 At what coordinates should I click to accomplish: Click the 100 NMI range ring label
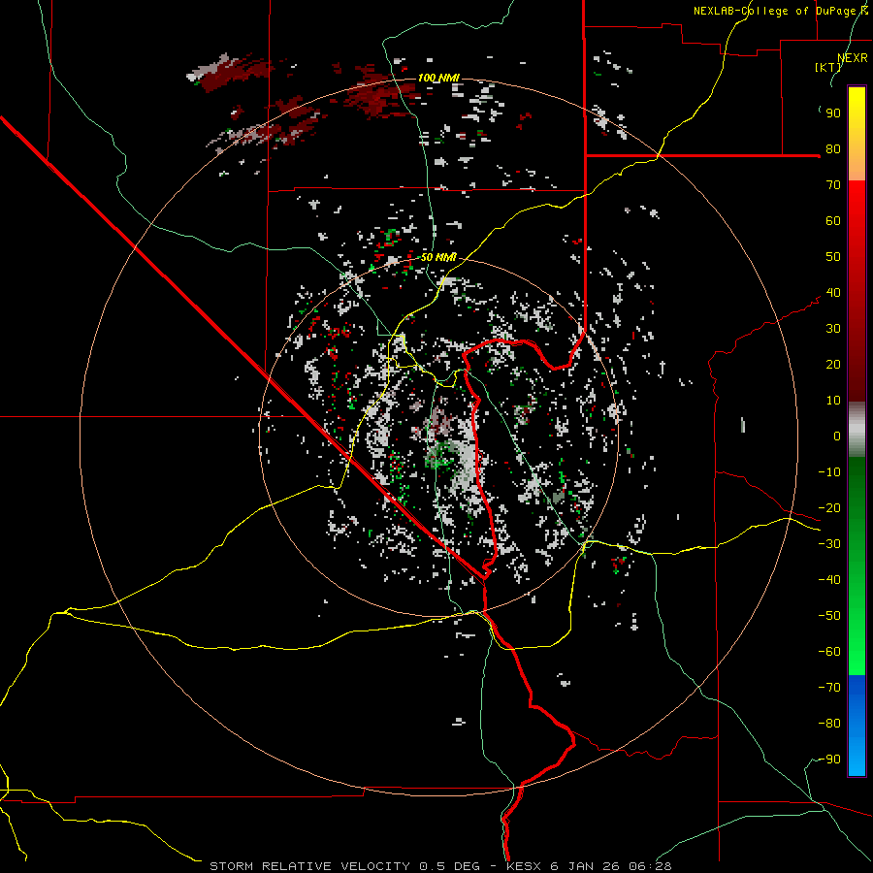pyautogui.click(x=438, y=78)
